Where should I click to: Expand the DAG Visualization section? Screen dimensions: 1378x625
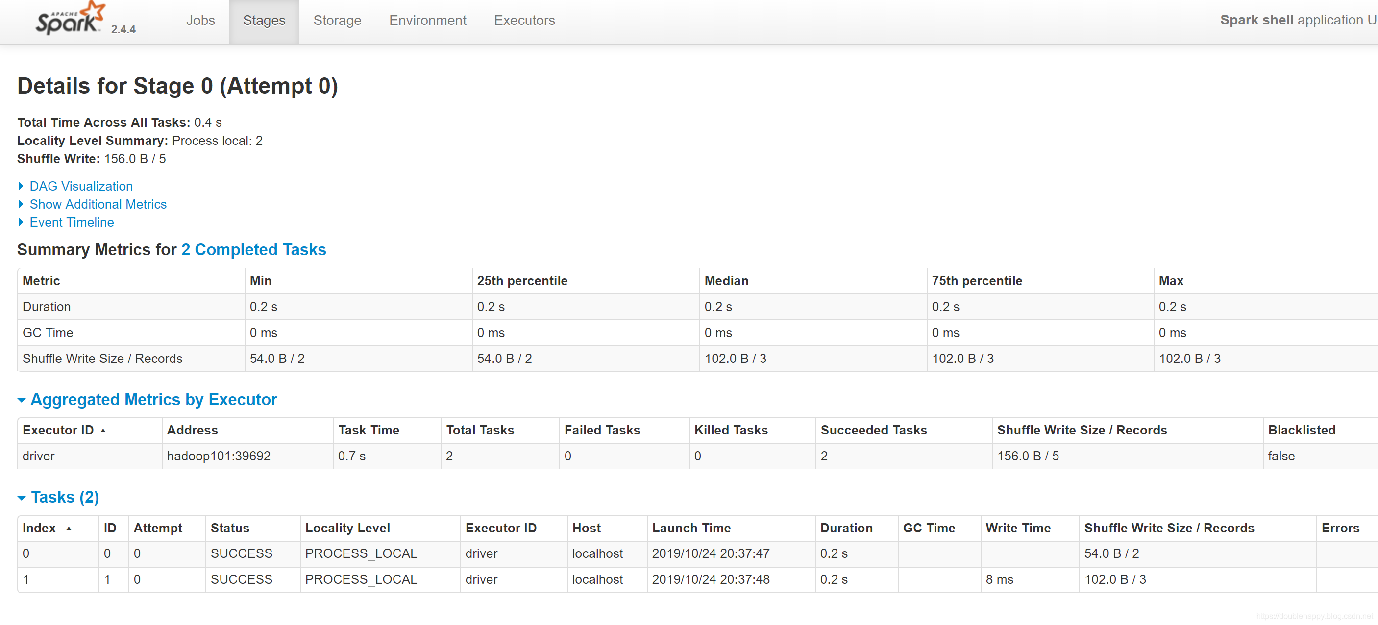point(81,186)
